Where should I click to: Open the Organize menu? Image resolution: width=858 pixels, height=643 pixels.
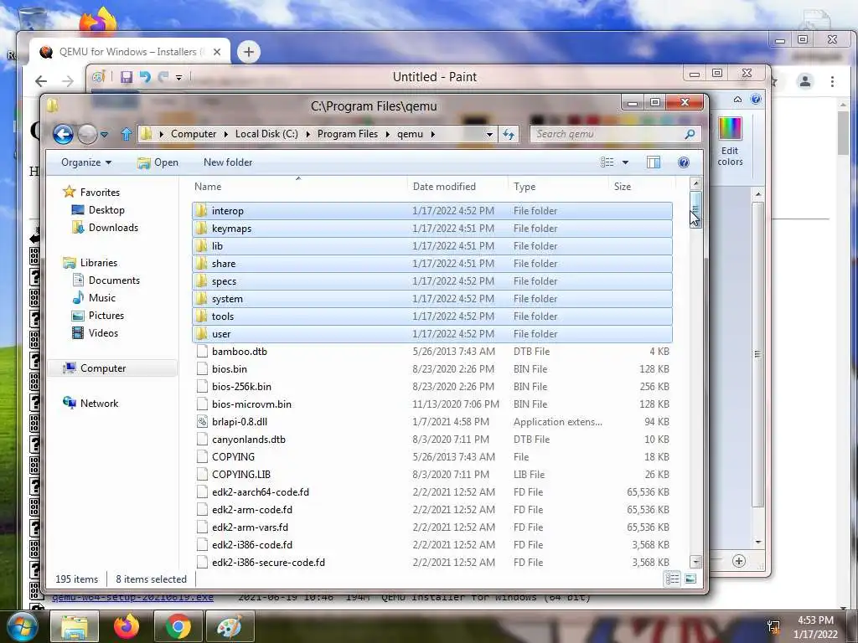click(86, 162)
